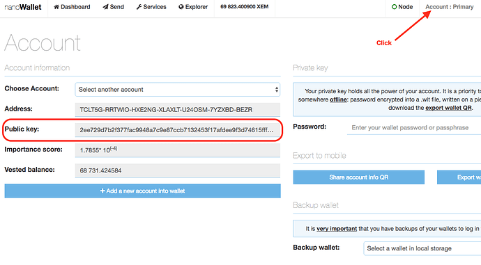Open the export wallet QR link
Image resolution: width=481 pixels, height=265 pixels.
[x=448, y=108]
